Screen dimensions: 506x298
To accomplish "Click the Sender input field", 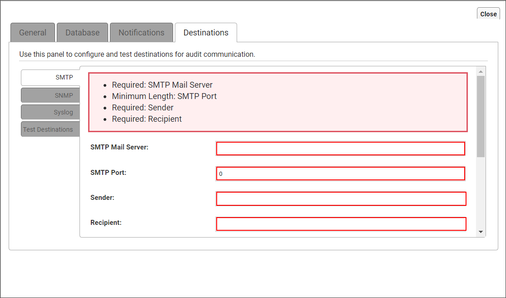I will [x=340, y=199].
